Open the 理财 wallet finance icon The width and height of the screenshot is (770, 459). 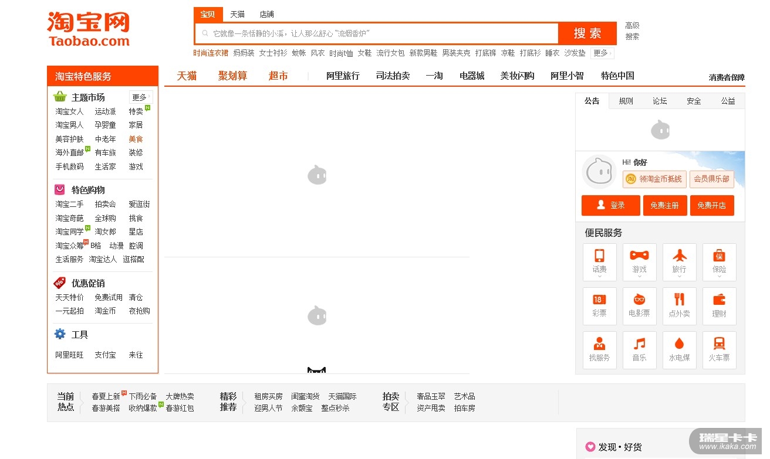click(719, 306)
